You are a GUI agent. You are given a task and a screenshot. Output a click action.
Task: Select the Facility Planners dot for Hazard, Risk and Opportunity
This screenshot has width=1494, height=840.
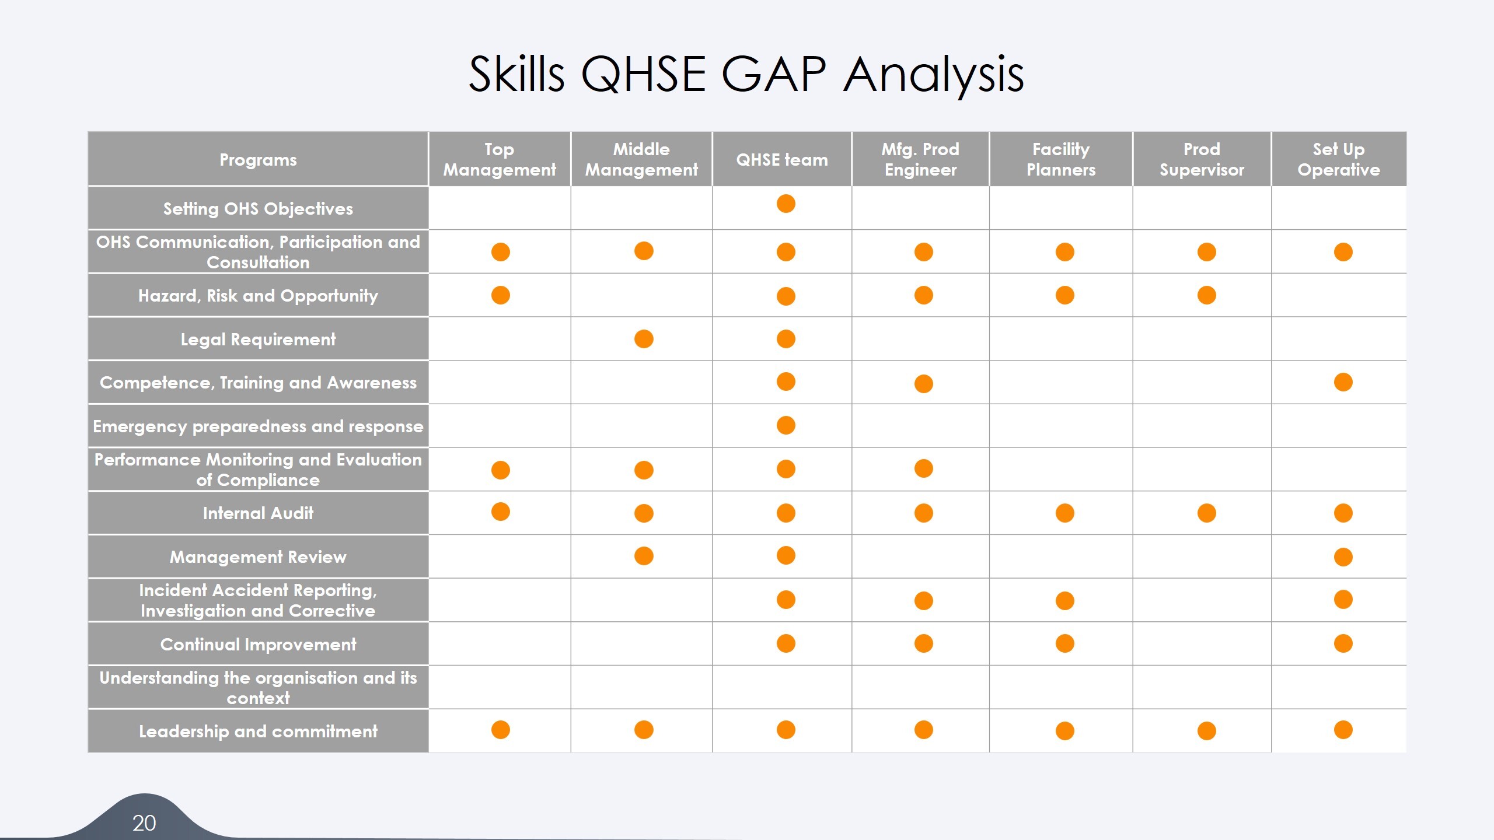pos(1065,295)
